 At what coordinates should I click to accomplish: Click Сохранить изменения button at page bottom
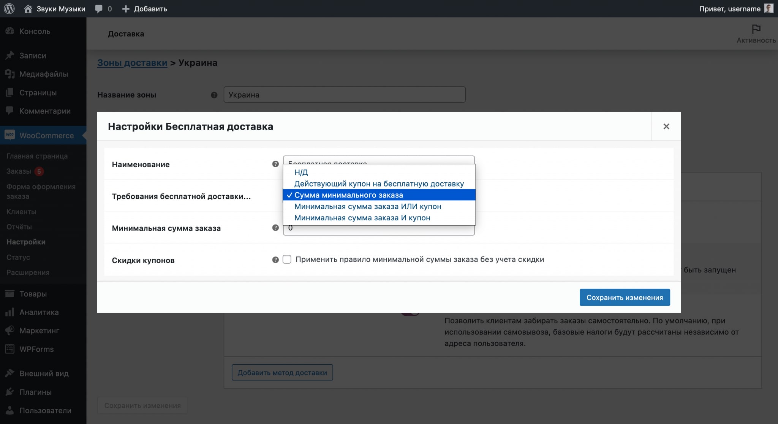coord(142,406)
